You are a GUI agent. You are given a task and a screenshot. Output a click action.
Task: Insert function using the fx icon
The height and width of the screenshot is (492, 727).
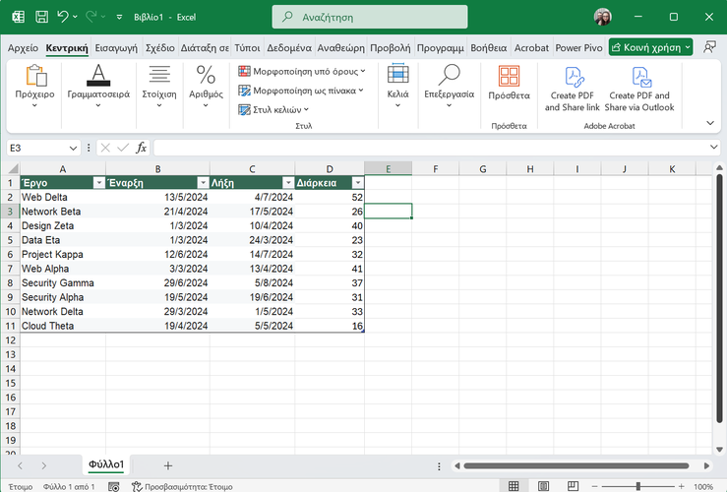142,148
